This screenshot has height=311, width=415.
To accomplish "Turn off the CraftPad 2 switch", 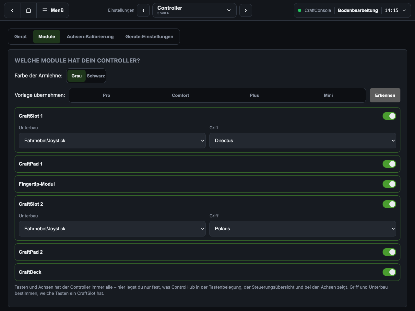I will 389,252.
